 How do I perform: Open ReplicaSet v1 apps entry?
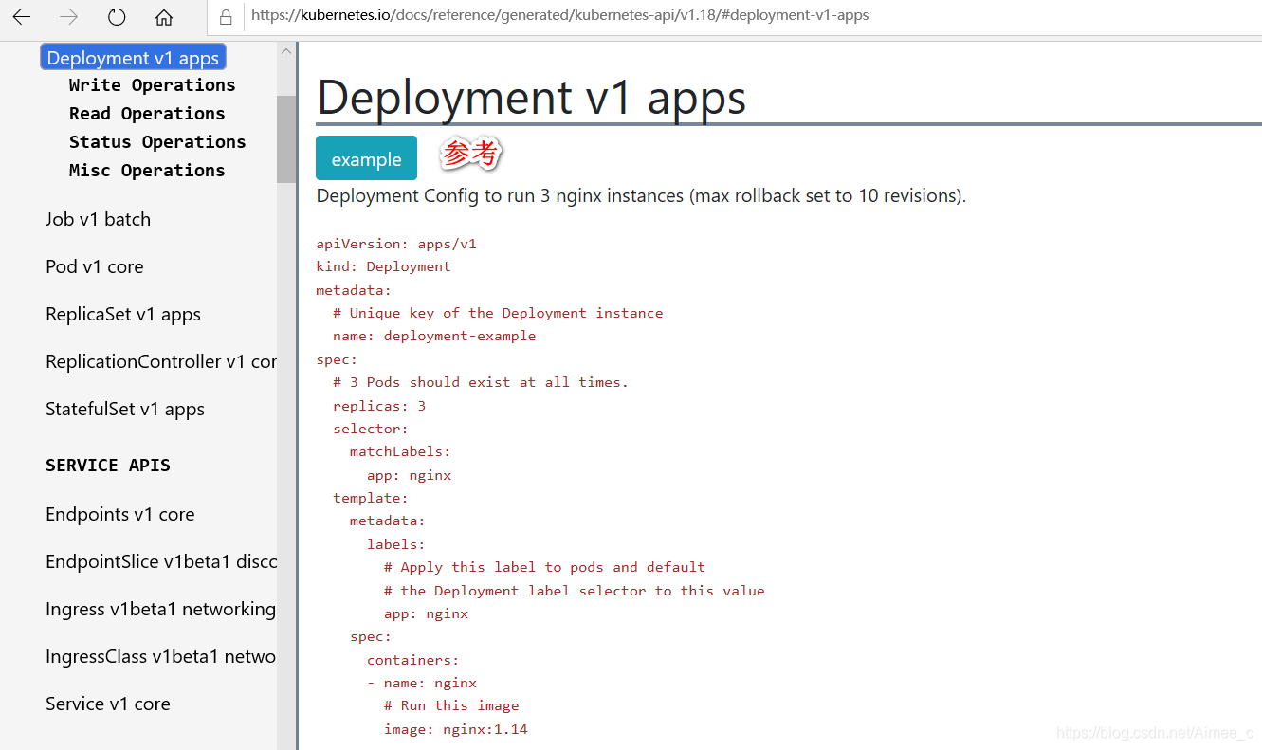123,314
